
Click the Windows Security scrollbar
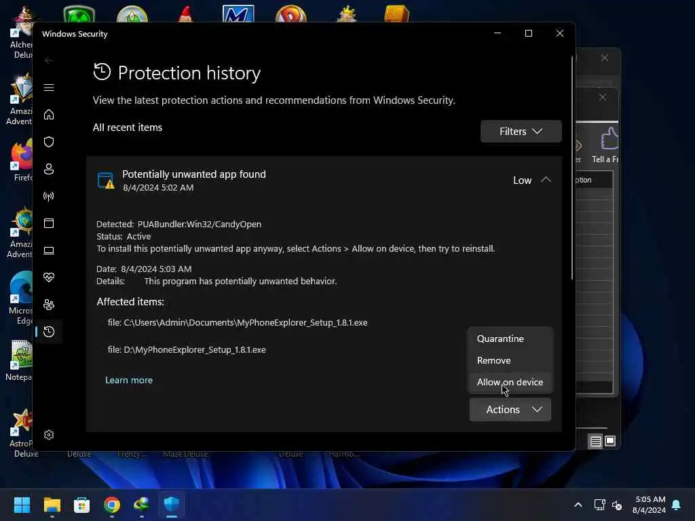(x=572, y=168)
